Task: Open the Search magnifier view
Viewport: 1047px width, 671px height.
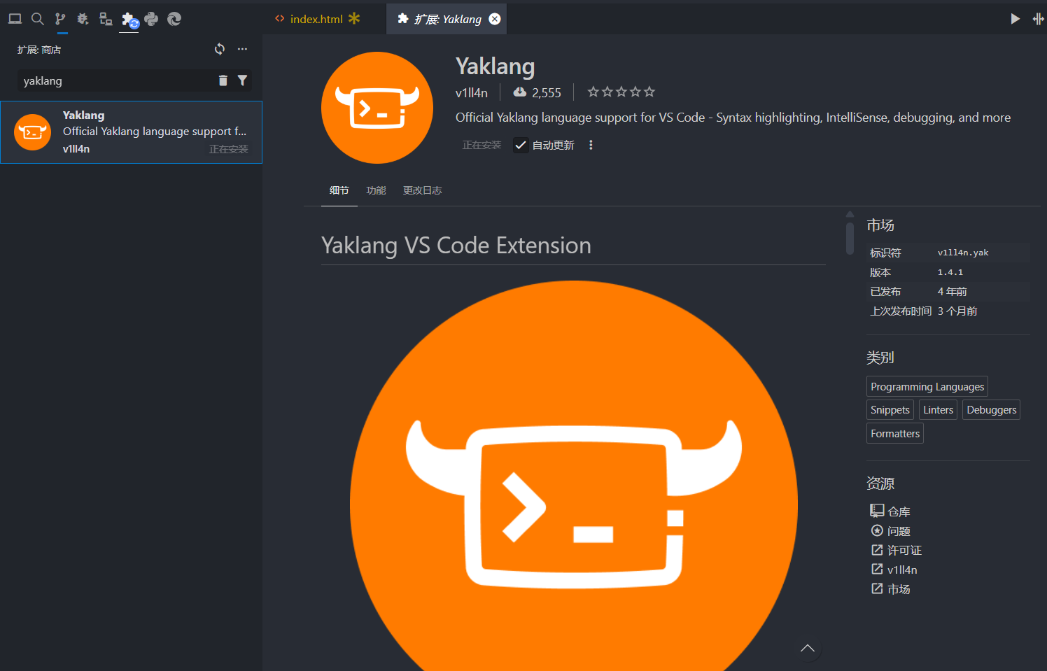Action: 38,19
